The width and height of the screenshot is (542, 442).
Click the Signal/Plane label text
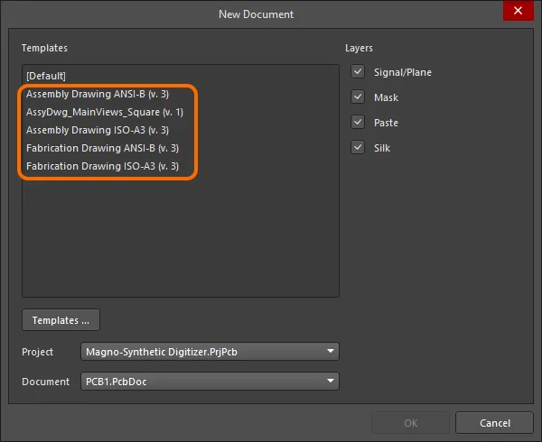(x=403, y=72)
